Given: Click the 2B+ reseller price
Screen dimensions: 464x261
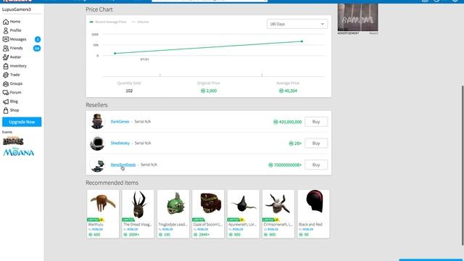Looking at the screenshot, I should click(x=295, y=144).
